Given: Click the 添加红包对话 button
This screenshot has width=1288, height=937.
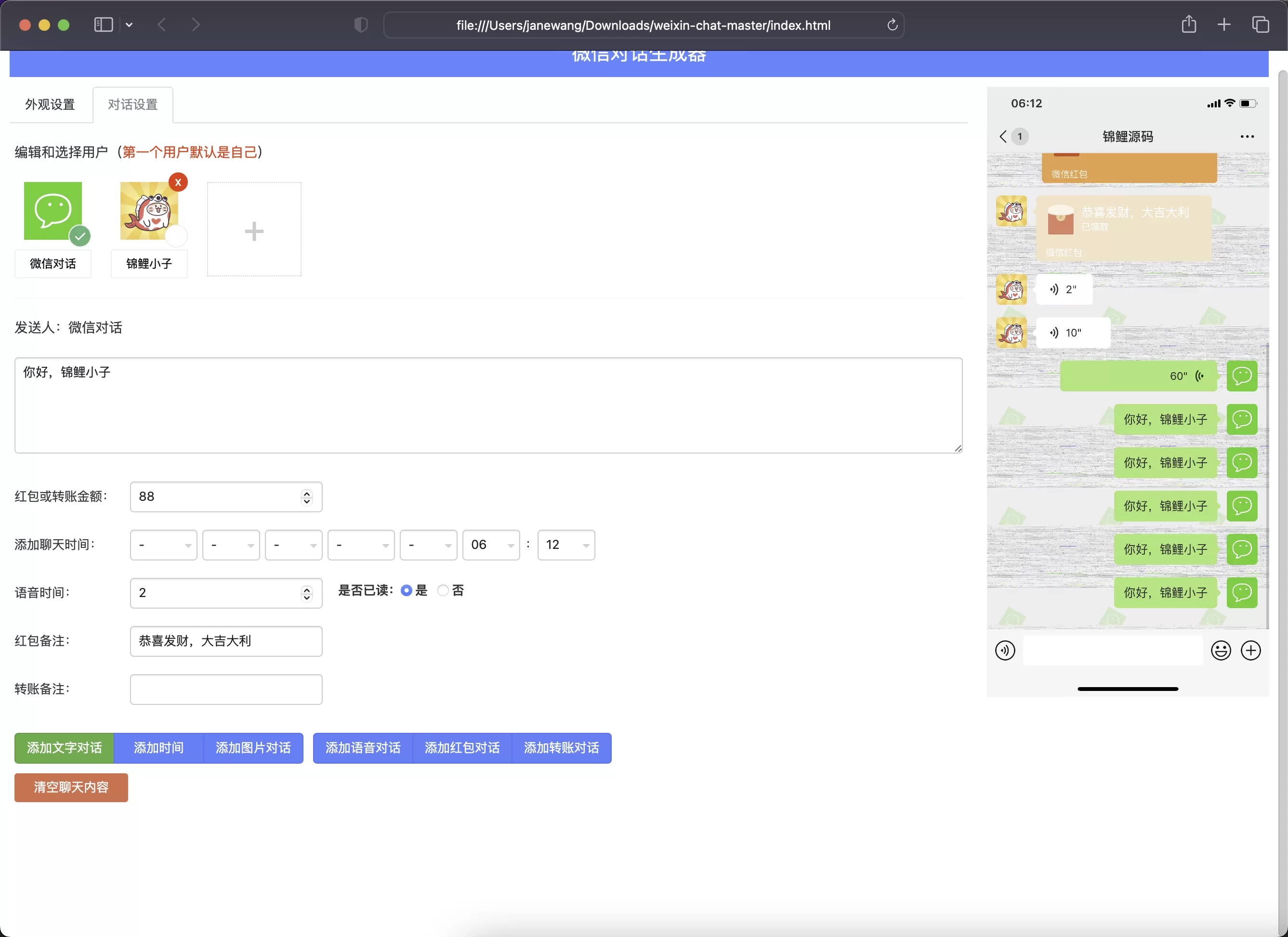Looking at the screenshot, I should [x=462, y=748].
